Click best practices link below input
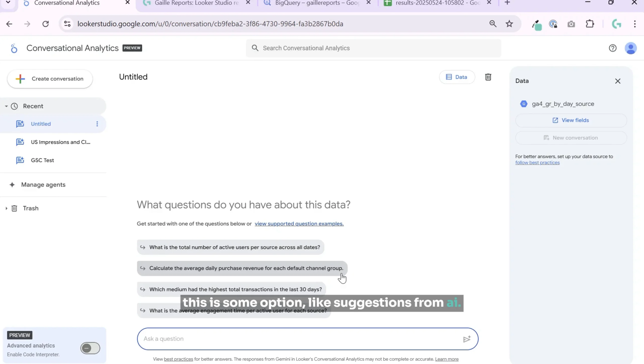Viewport: 644px width, 364px height. 178,359
